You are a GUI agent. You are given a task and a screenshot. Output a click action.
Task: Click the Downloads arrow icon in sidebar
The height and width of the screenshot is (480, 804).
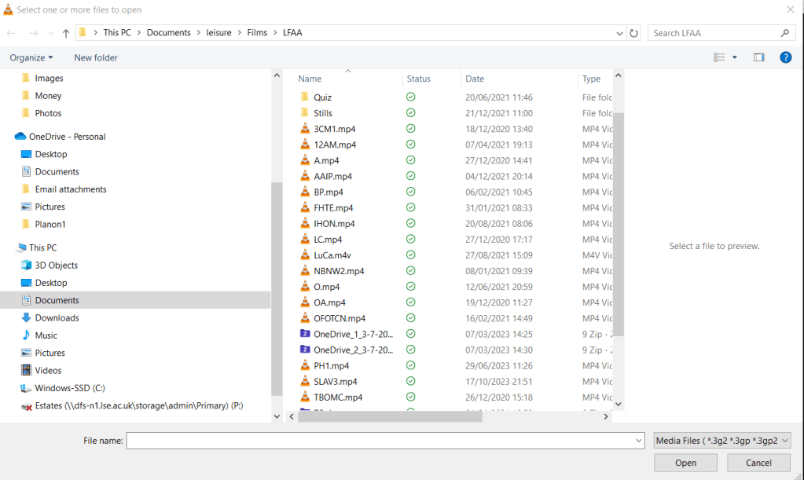tap(26, 318)
